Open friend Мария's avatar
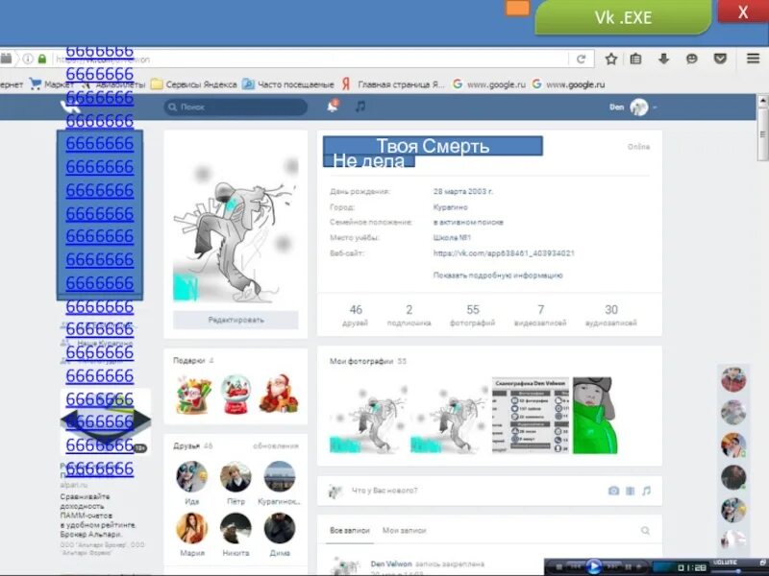769x576 pixels. 191,528
